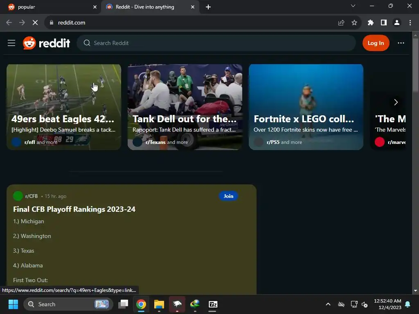Viewport: 419px width, 314px height.
Task: Open the r/CFB subreddit link
Action: click(32, 196)
